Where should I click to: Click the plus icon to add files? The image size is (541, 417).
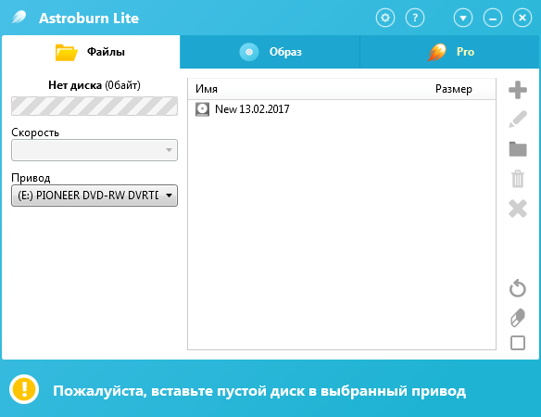pos(518,90)
